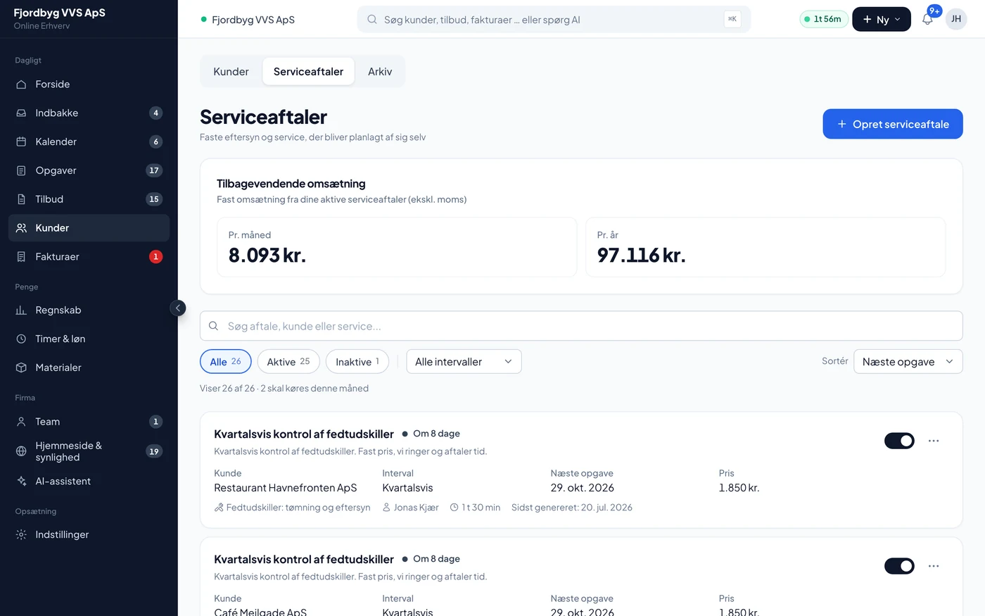The height and width of the screenshot is (616, 985).
Task: Open Forside from the sidebar
Action: (89, 84)
